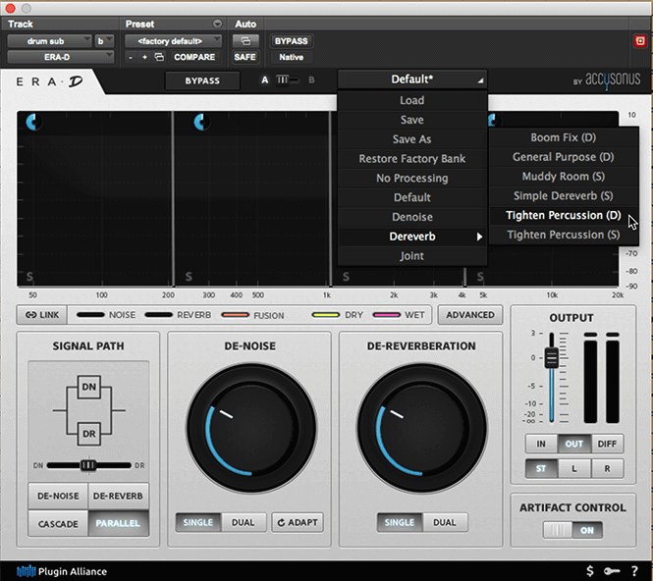653x581 pixels.
Task: Toggle the A/B comparison switch
Action: pos(288,79)
